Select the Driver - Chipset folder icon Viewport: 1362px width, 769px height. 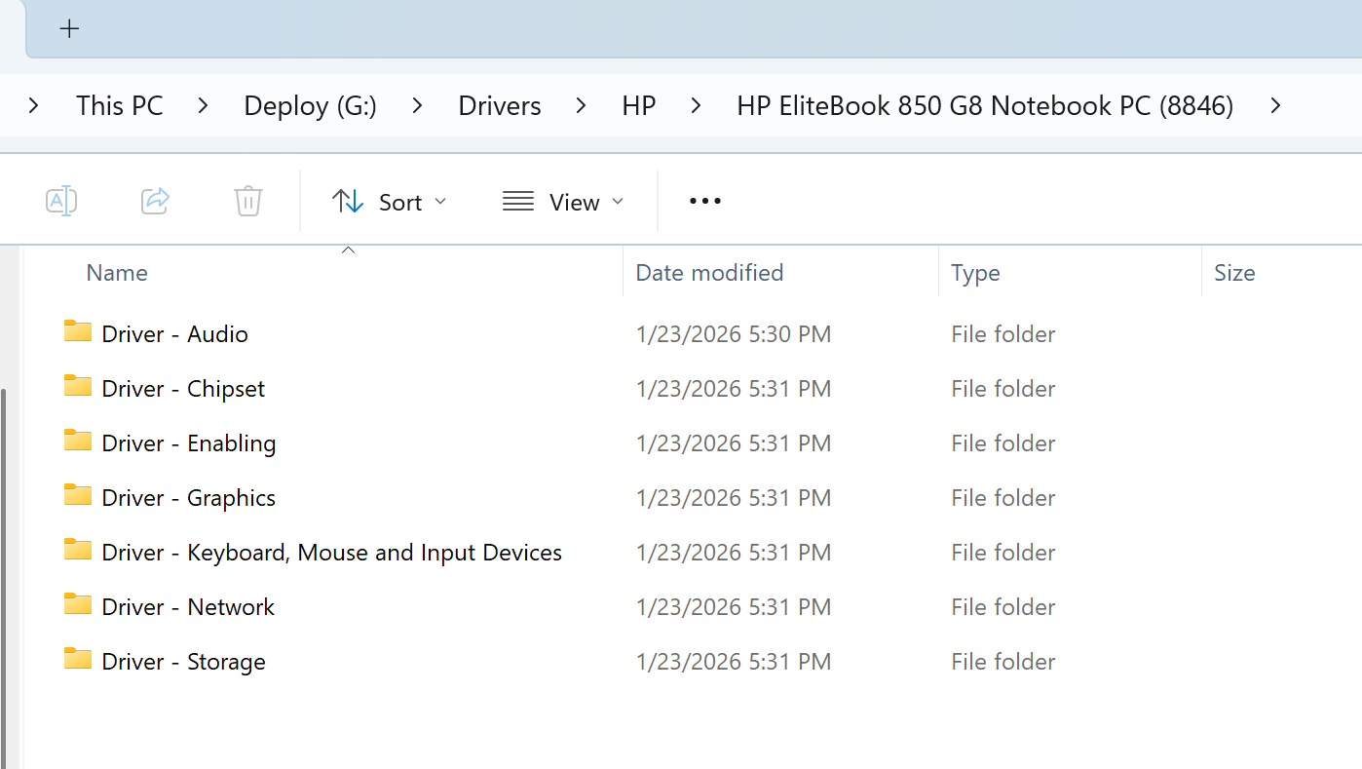(78, 387)
